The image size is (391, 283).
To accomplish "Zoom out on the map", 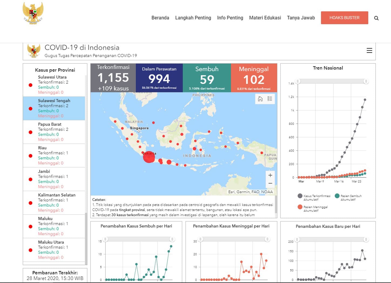I will (x=270, y=184).
